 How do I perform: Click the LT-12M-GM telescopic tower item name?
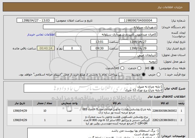[x=116, y=120]
